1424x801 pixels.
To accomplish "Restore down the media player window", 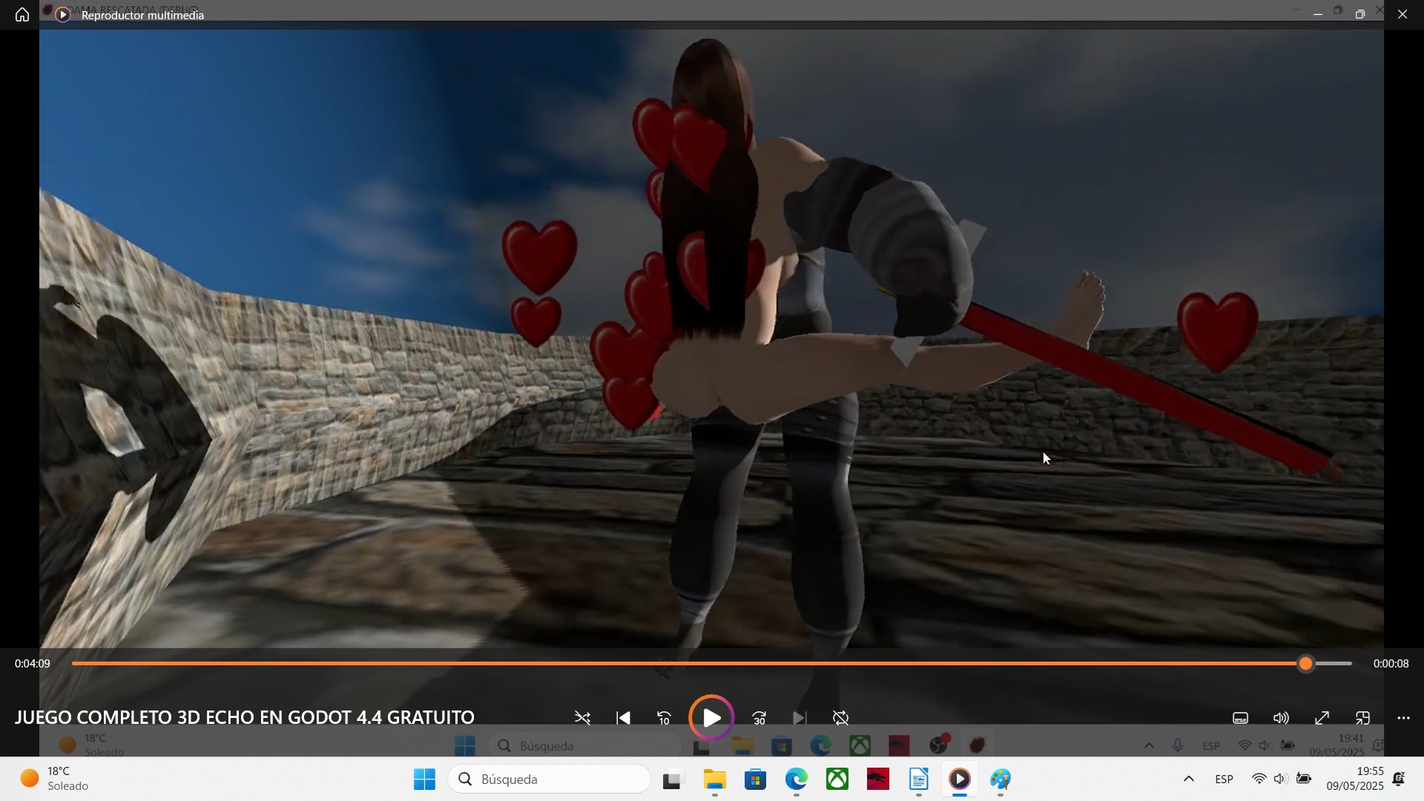I will (x=1360, y=14).
